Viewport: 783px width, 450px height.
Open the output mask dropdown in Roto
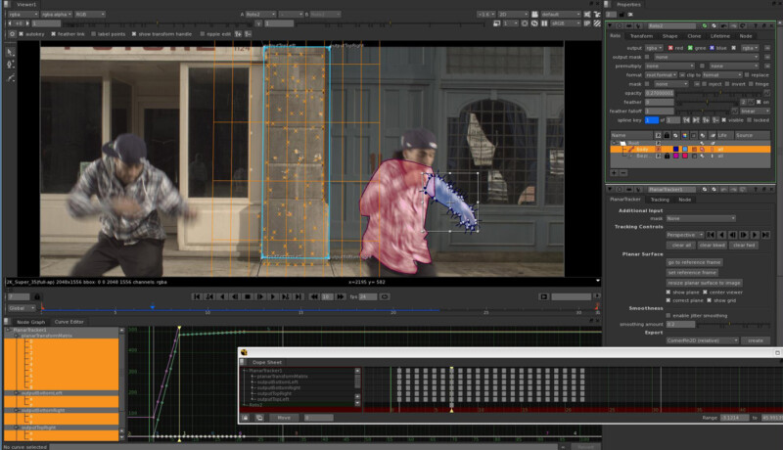707,57
